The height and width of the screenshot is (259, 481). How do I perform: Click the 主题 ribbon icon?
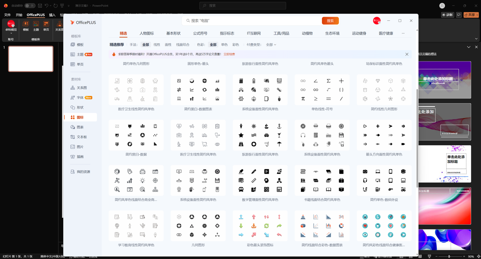36,26
